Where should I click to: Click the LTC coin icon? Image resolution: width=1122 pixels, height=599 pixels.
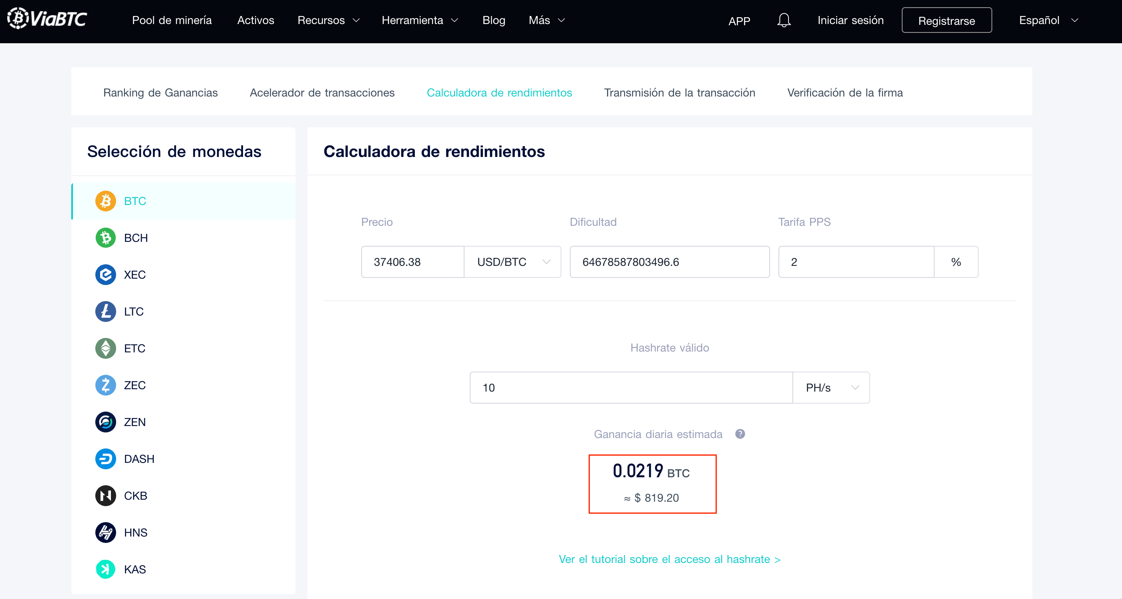105,312
